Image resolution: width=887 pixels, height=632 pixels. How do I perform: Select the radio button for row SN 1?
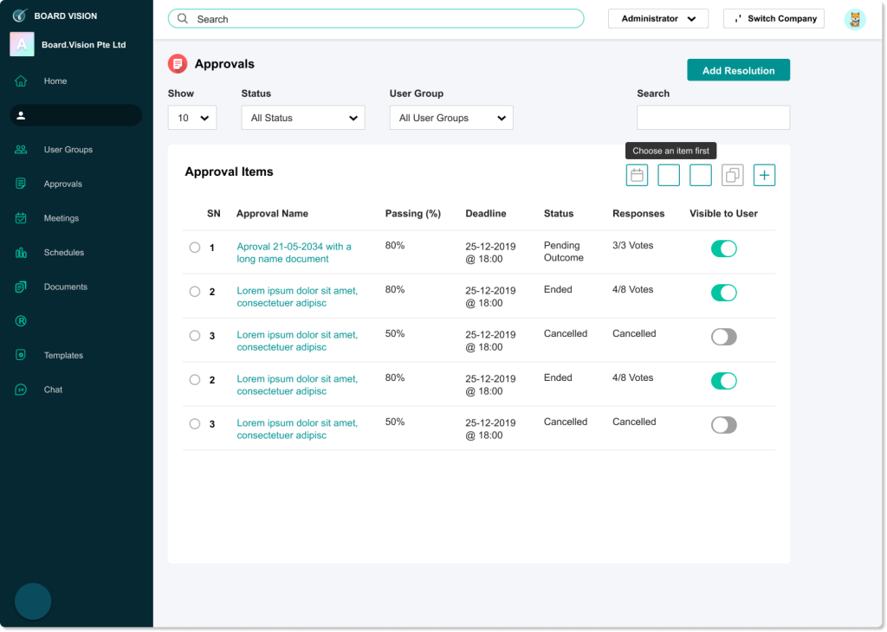click(x=195, y=248)
